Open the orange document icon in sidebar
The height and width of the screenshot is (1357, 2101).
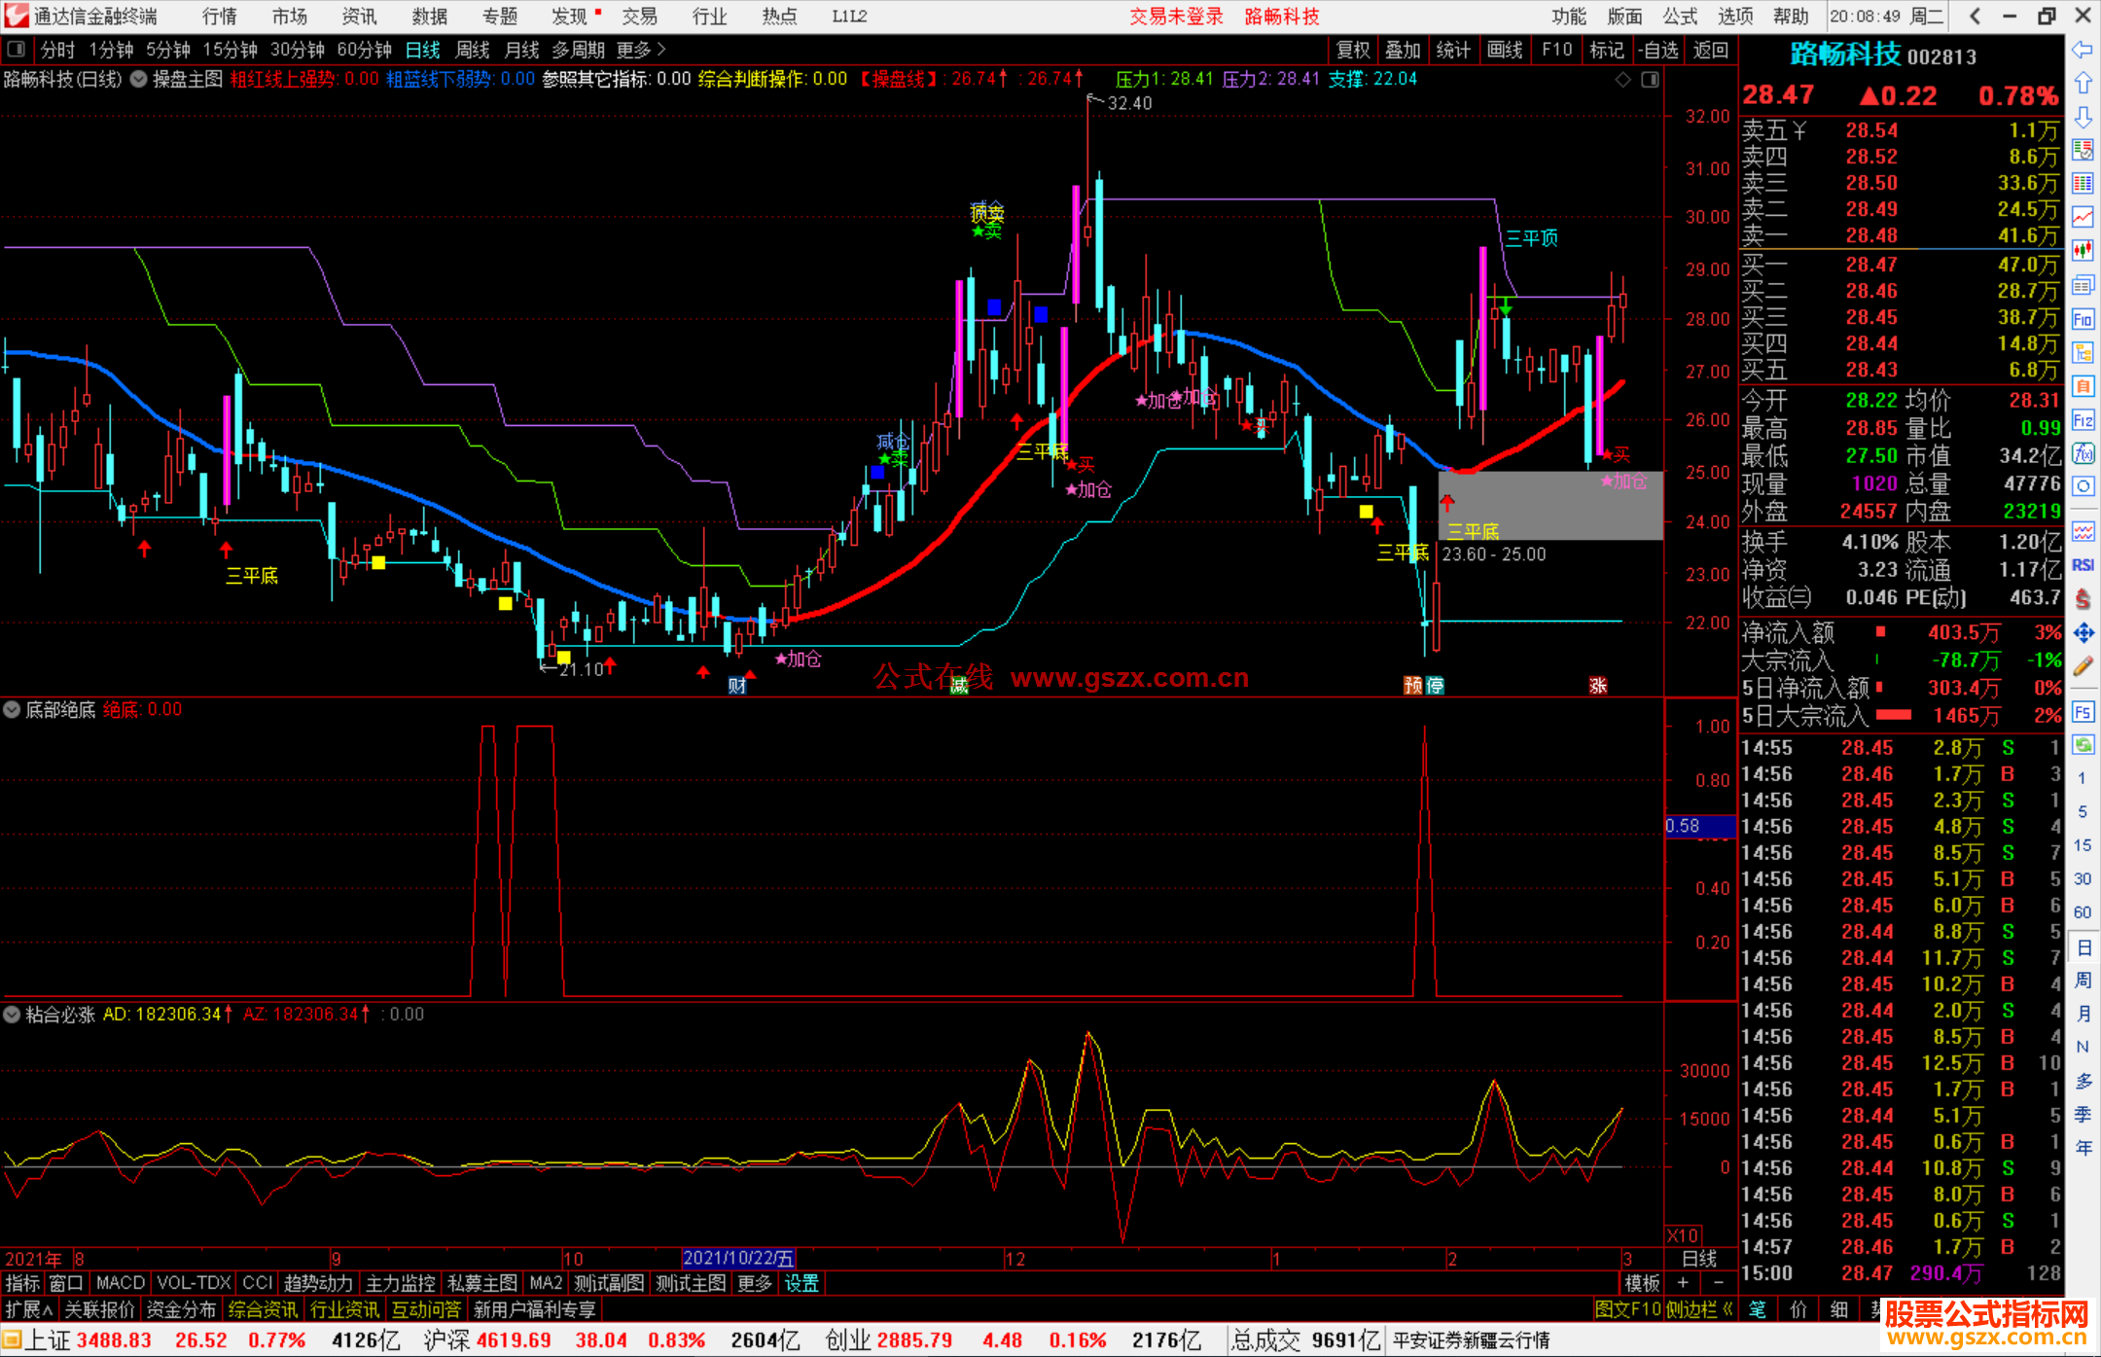[x=2083, y=386]
